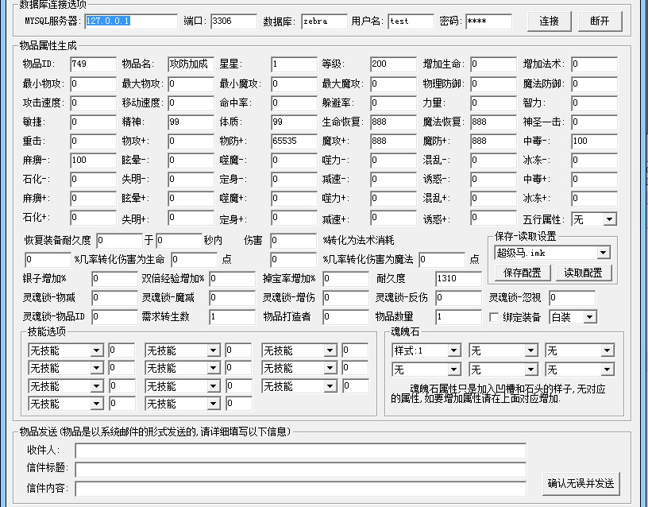Open the 白装 quality dropdown

(573, 317)
